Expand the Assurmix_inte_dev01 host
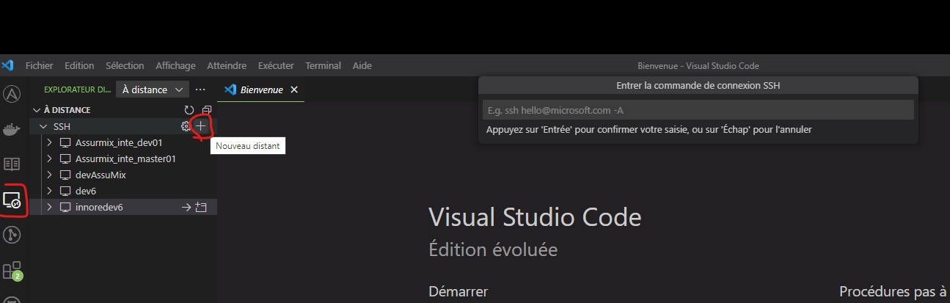The image size is (950, 303). (49, 142)
